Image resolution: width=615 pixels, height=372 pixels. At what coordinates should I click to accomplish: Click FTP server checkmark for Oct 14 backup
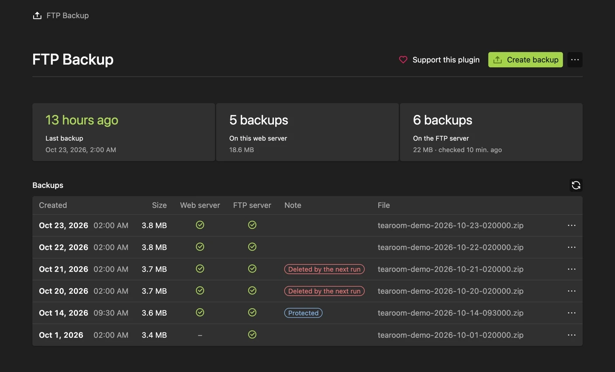[x=252, y=312]
